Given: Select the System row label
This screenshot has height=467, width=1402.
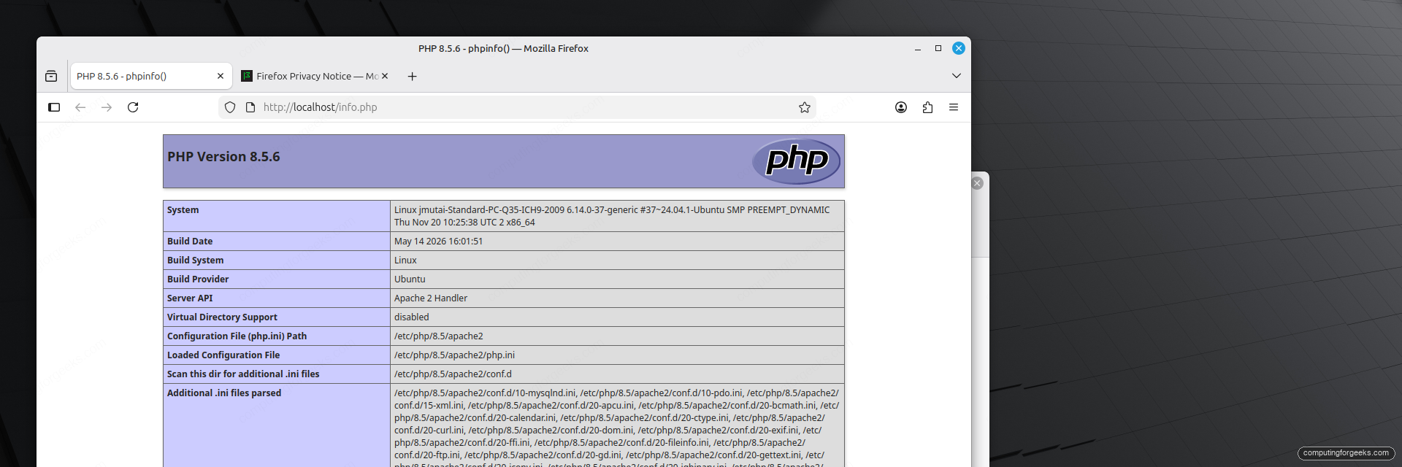Looking at the screenshot, I should 183,210.
